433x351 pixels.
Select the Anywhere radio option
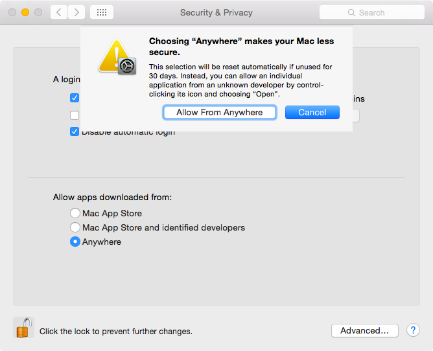(x=75, y=242)
